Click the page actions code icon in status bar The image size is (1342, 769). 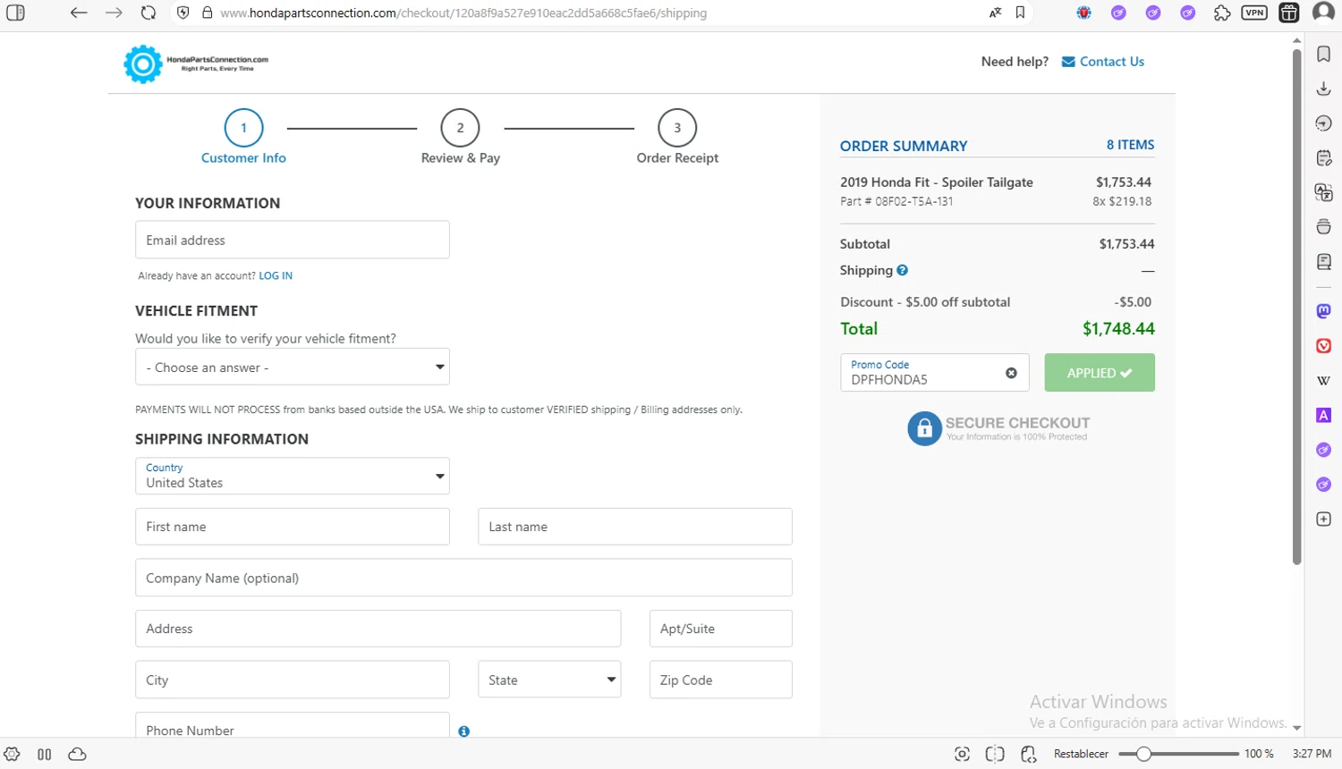[x=1028, y=754]
